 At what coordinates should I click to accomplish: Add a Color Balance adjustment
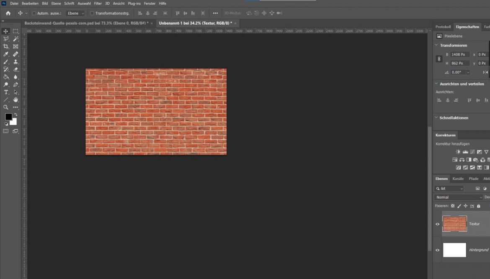tap(462, 159)
